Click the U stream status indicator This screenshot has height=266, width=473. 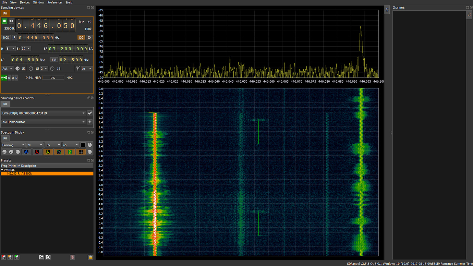click(x=9, y=78)
